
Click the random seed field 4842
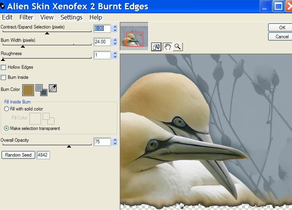coord(43,155)
